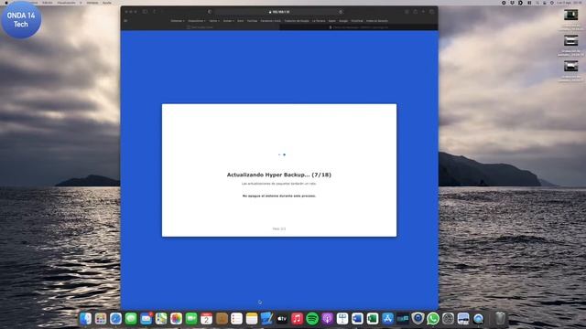Open Launchpad in the Dock
Viewport: 586px width, 329px height.
click(101, 319)
